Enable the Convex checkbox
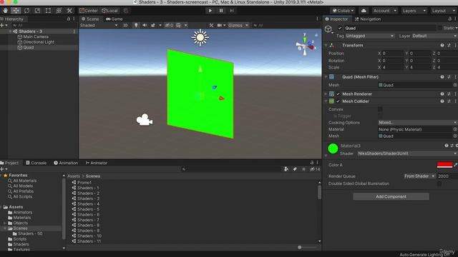 click(380, 109)
